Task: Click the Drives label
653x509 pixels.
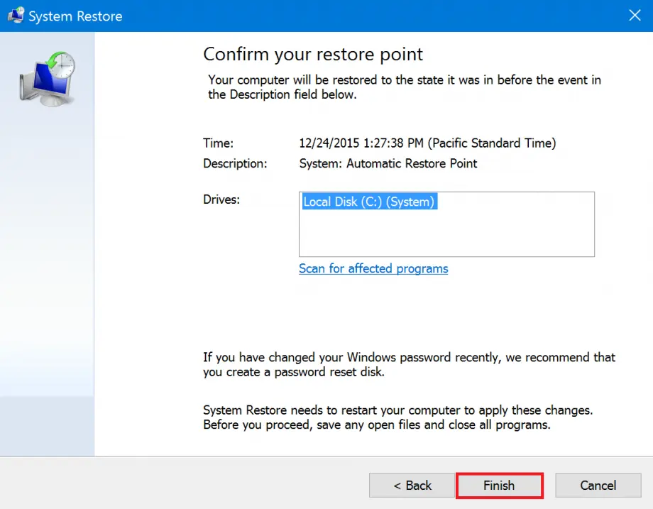Action: (x=221, y=199)
